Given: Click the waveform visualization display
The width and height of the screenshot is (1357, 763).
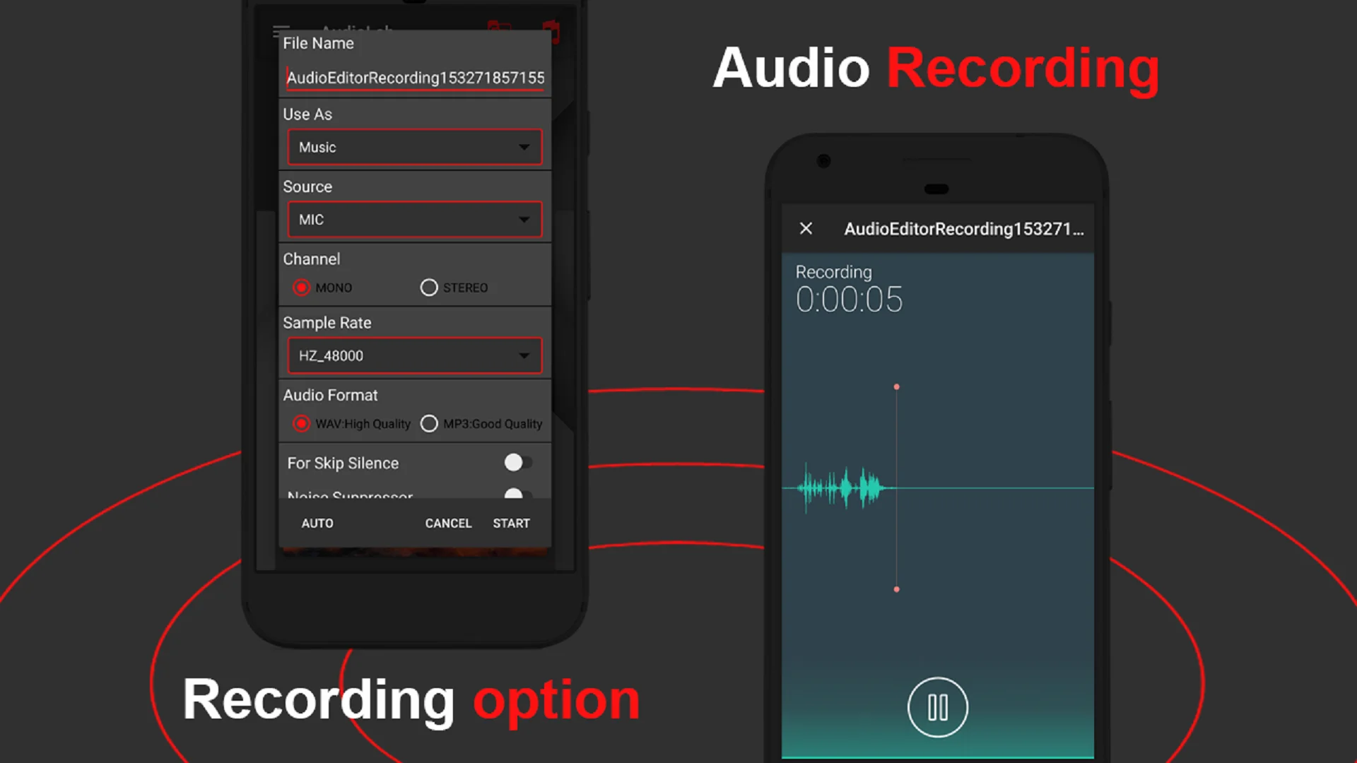Looking at the screenshot, I should [x=936, y=485].
